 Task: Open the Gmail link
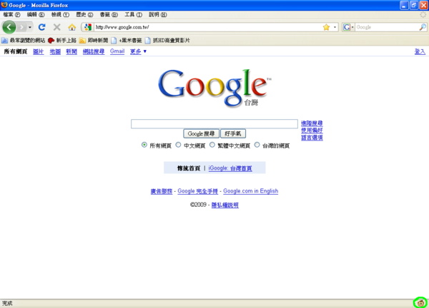click(117, 51)
